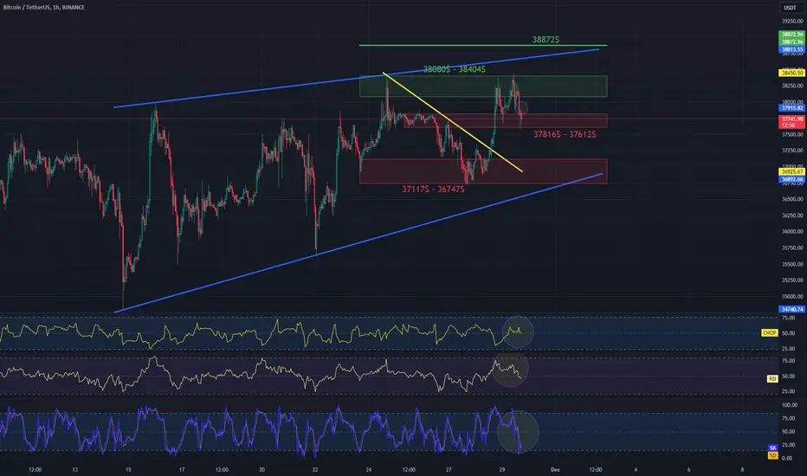This screenshot has height=476, width=807.
Task: Select the green horizontal line at 38872
Action: pyautogui.click(x=483, y=45)
